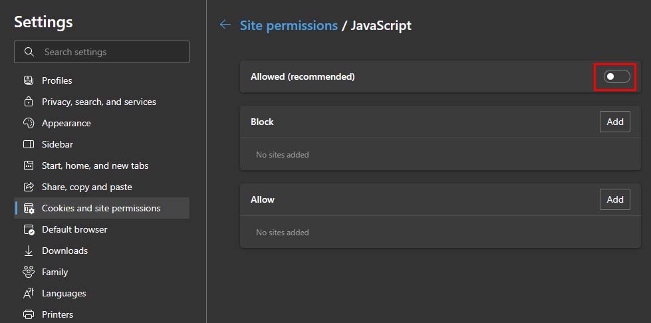651x323 pixels.
Task: Click the Allow section heading
Action: pyautogui.click(x=263, y=199)
